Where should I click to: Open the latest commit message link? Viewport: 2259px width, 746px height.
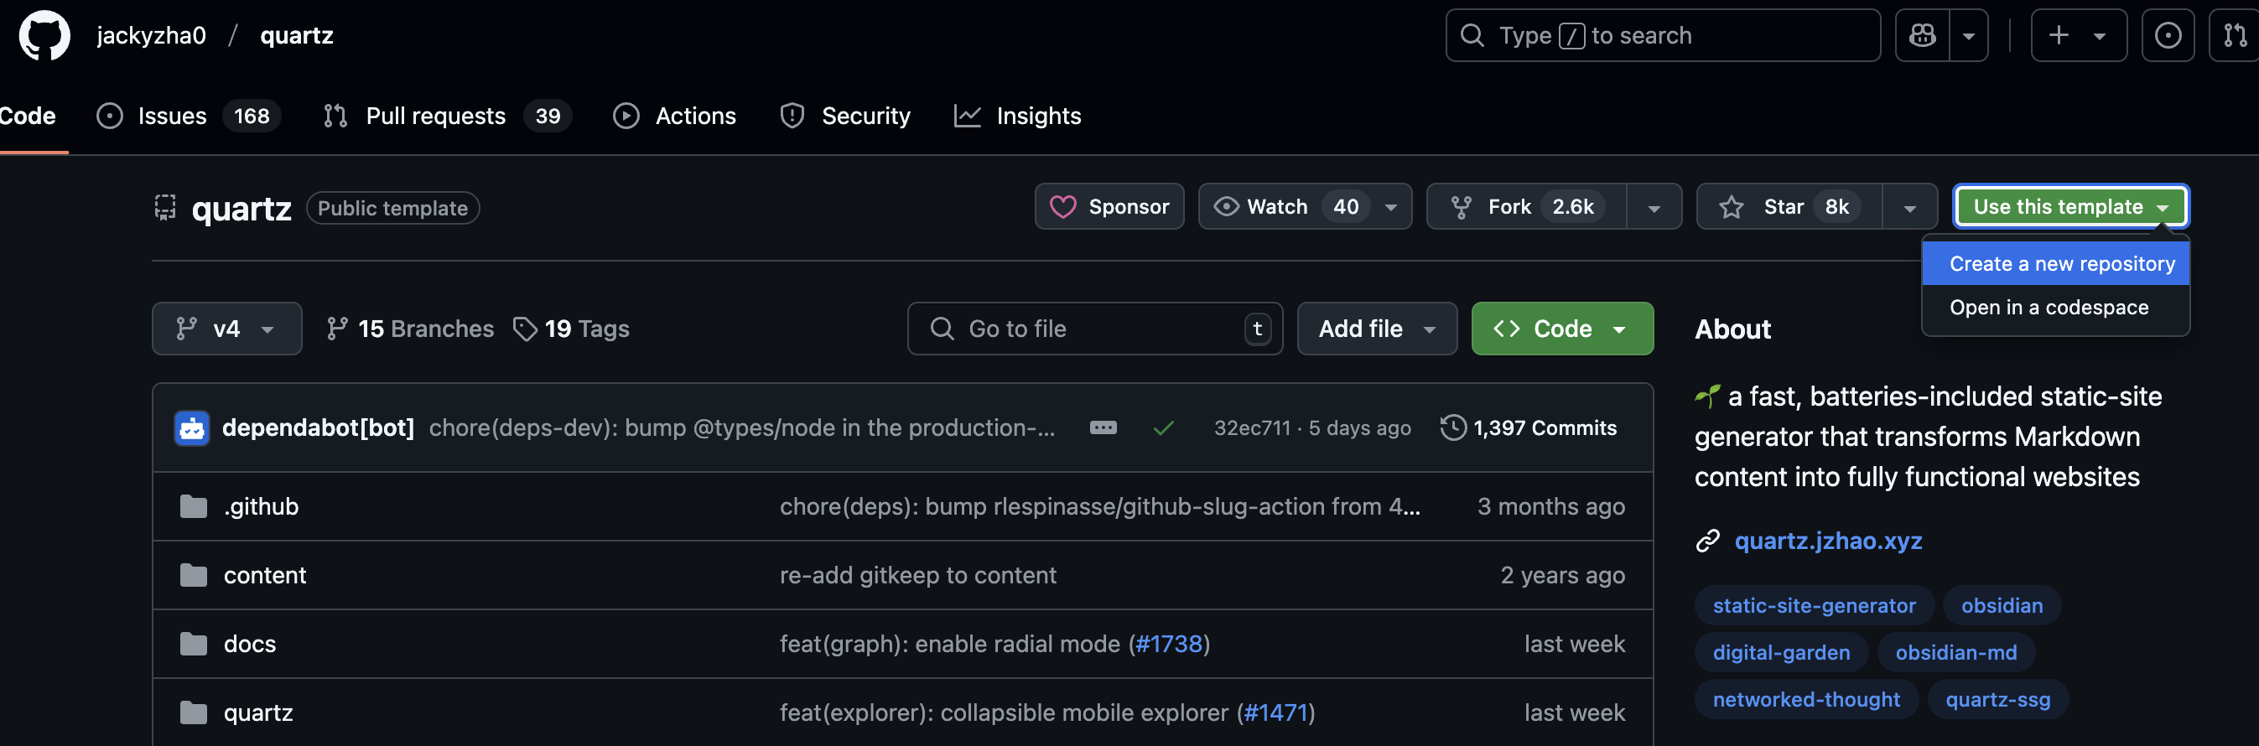click(x=742, y=427)
